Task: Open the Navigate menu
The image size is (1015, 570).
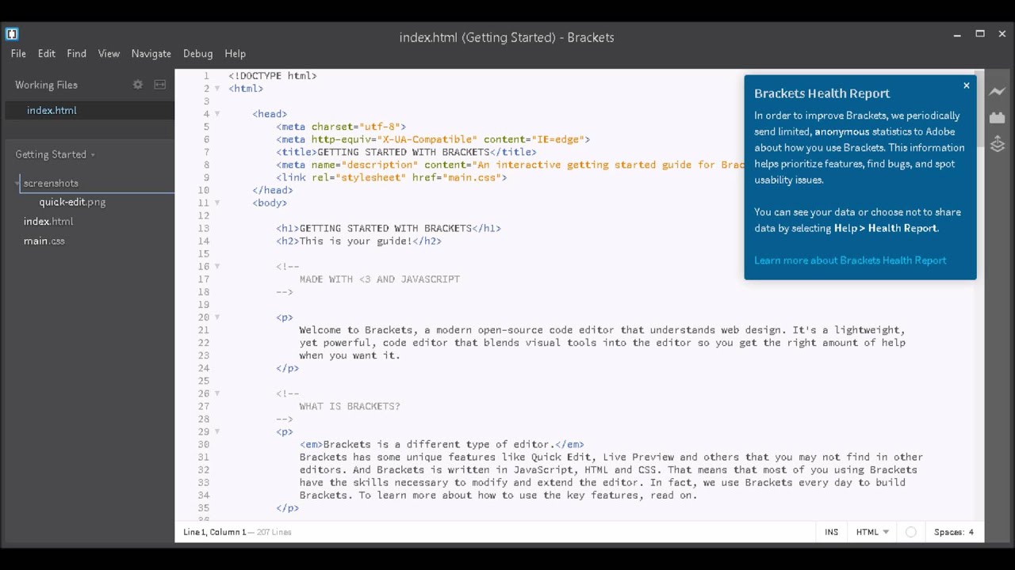Action: (151, 54)
